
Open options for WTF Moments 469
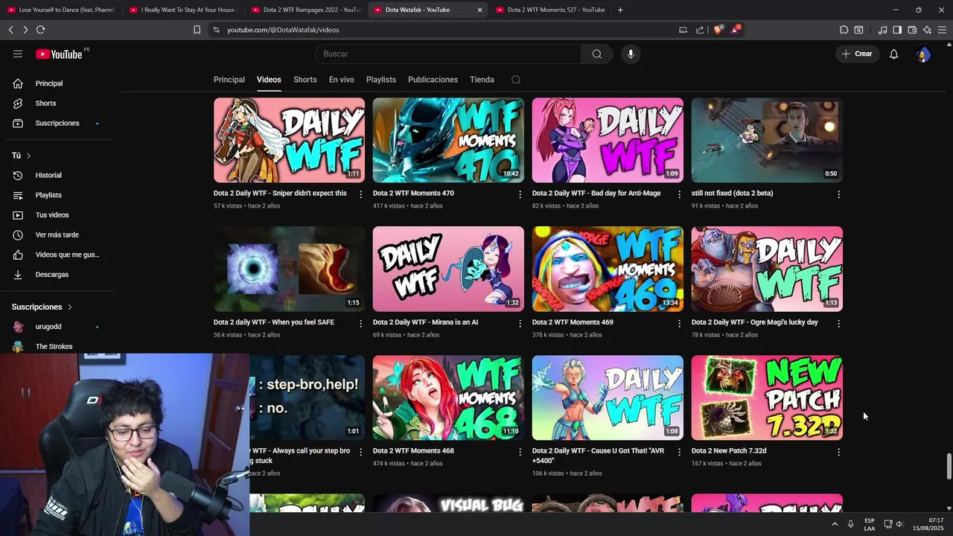(x=679, y=324)
